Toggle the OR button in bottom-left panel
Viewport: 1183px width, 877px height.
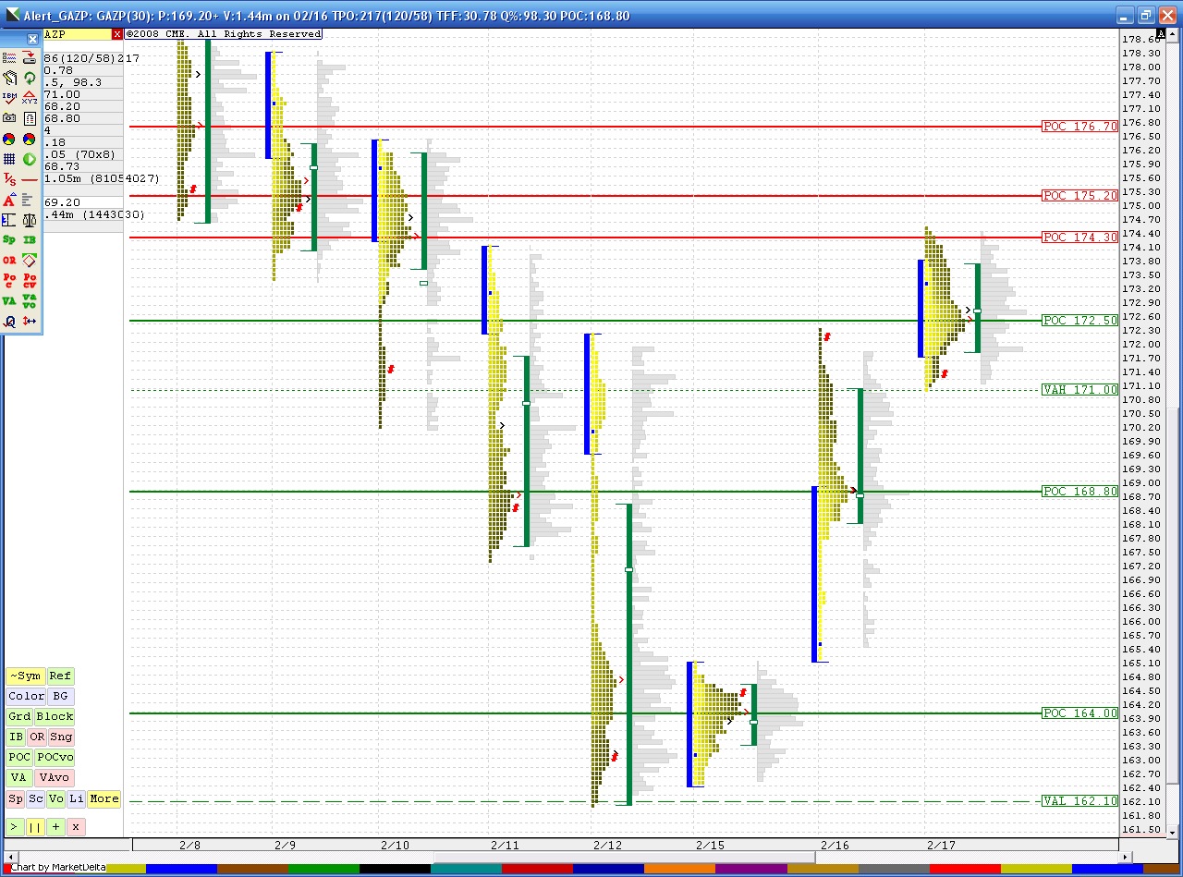click(37, 737)
